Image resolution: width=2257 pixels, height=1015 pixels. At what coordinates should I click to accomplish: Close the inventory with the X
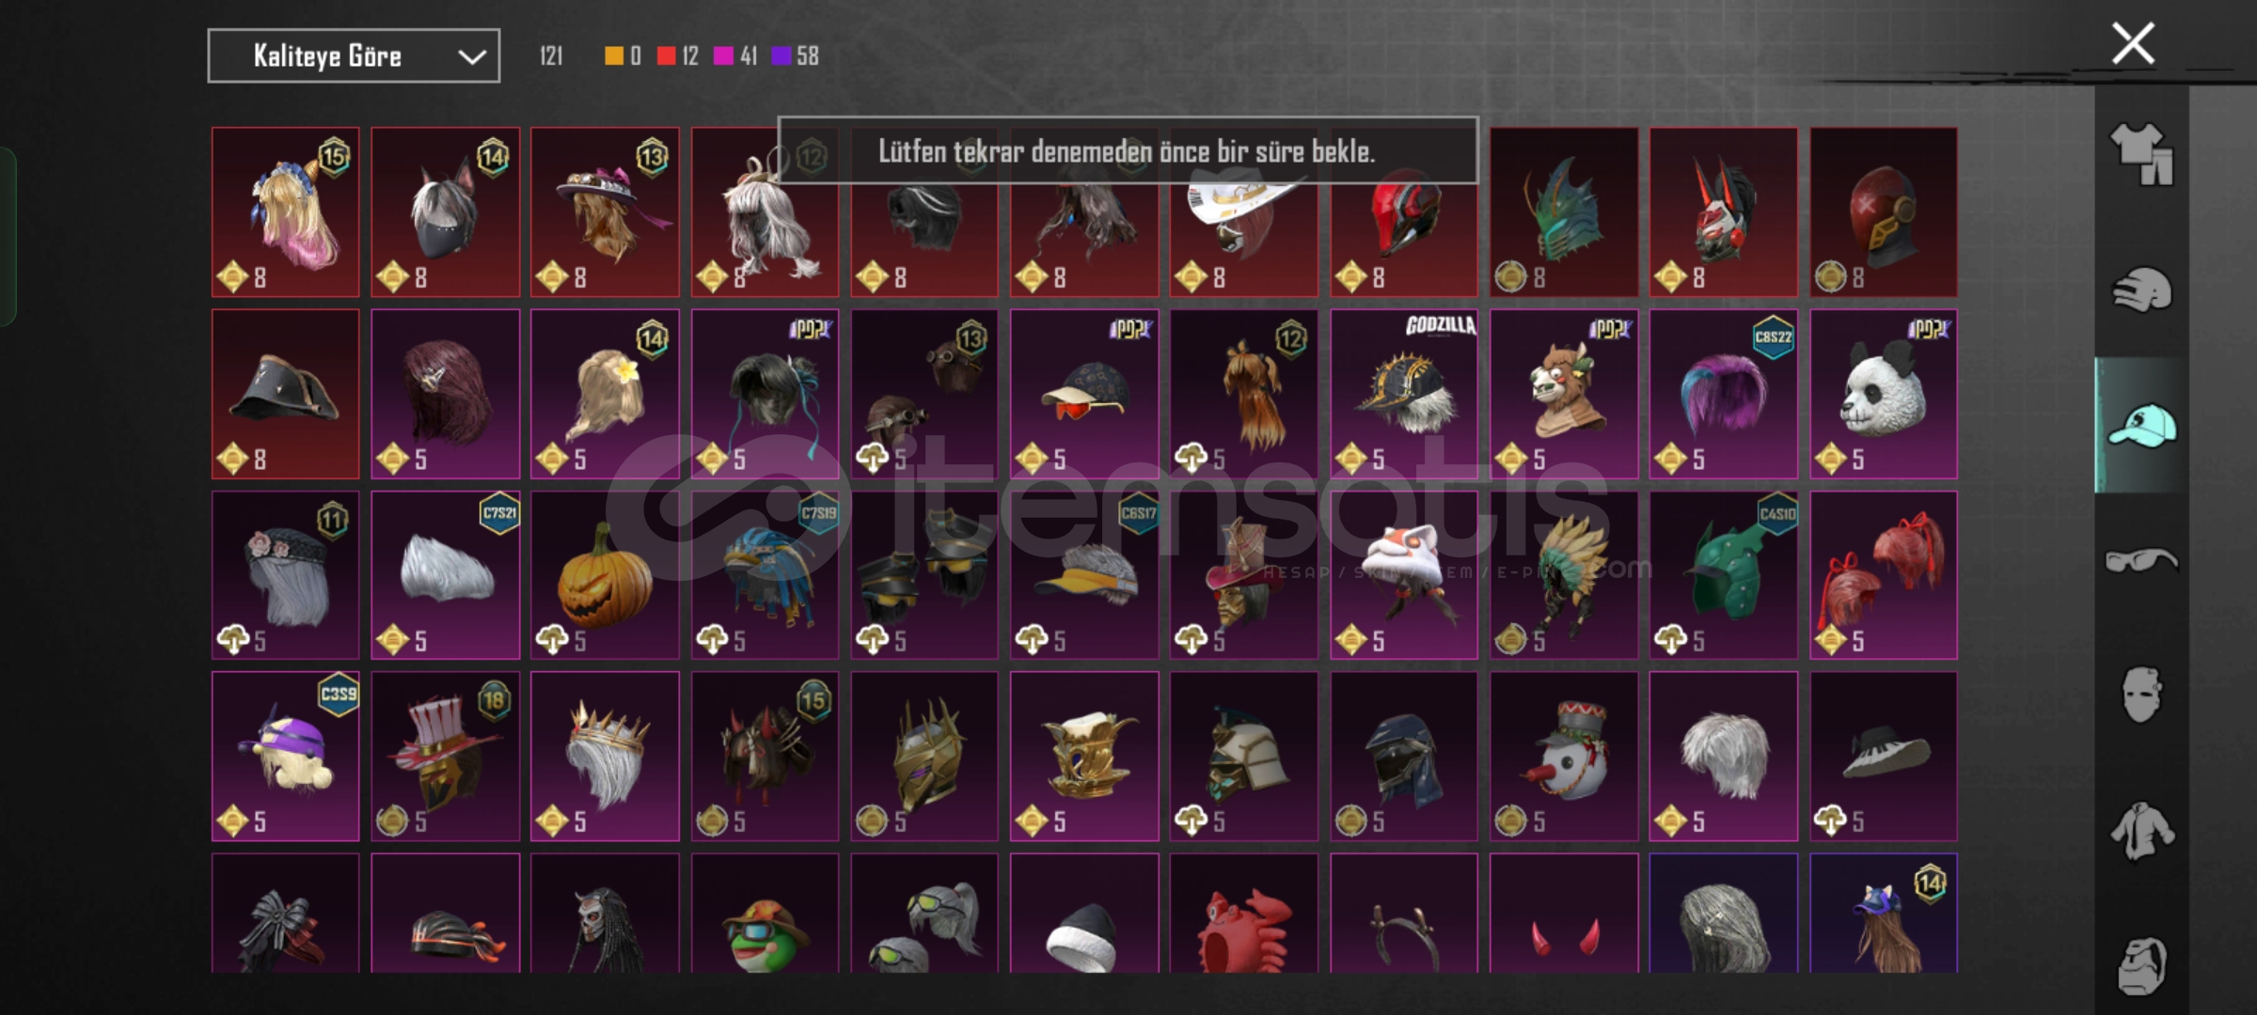2133,43
